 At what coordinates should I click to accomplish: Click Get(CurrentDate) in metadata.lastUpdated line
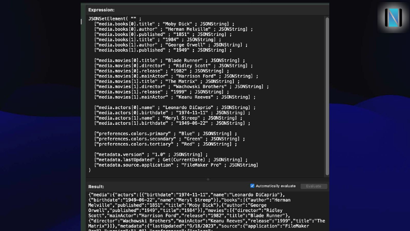pos(184,160)
